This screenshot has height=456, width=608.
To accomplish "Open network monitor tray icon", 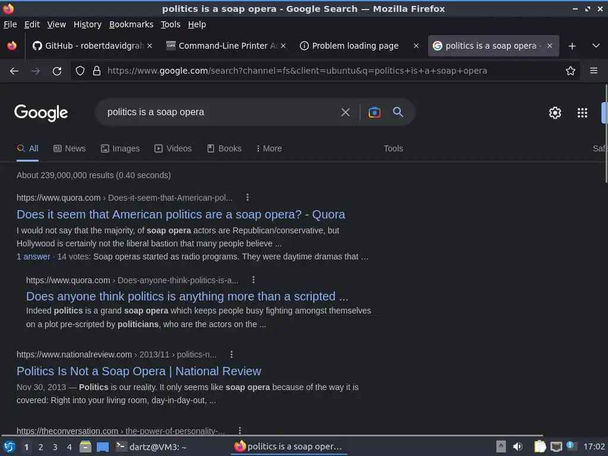I will [x=556, y=446].
